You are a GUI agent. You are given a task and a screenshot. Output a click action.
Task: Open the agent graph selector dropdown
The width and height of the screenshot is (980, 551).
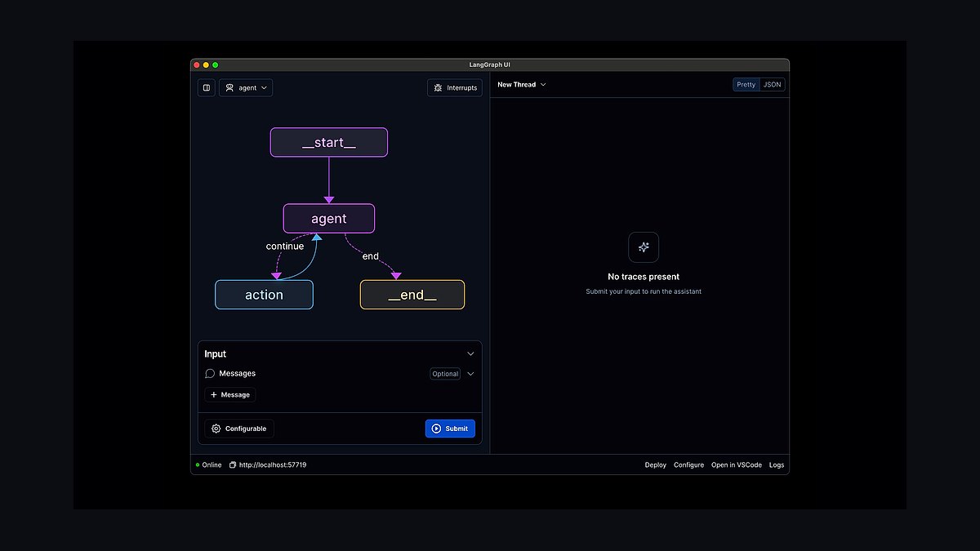tap(246, 87)
